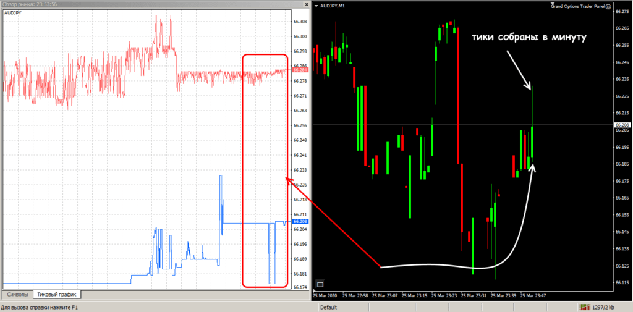The width and height of the screenshot is (633, 312).
Task: Click the Grand Options Trader Panel label
Action: tap(577, 6)
